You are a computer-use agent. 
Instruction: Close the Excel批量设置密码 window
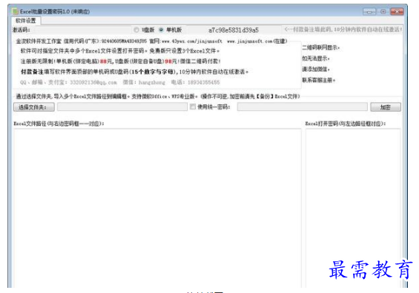click(397, 12)
